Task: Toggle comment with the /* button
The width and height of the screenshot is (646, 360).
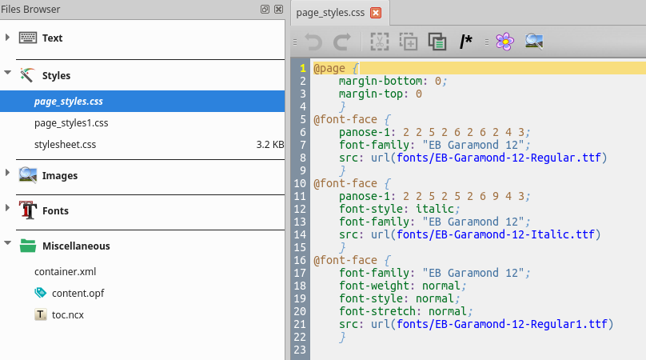Action: click(x=466, y=42)
